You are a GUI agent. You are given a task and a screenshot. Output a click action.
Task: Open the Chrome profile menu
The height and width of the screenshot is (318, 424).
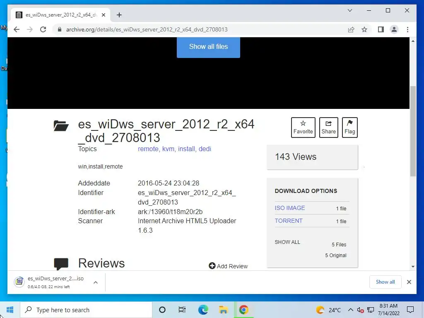pos(394,29)
